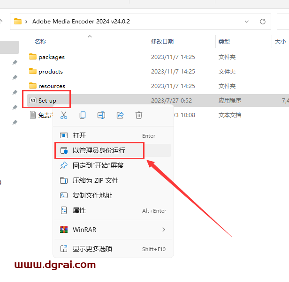Click the properties icon beside 属性

coord(64,210)
